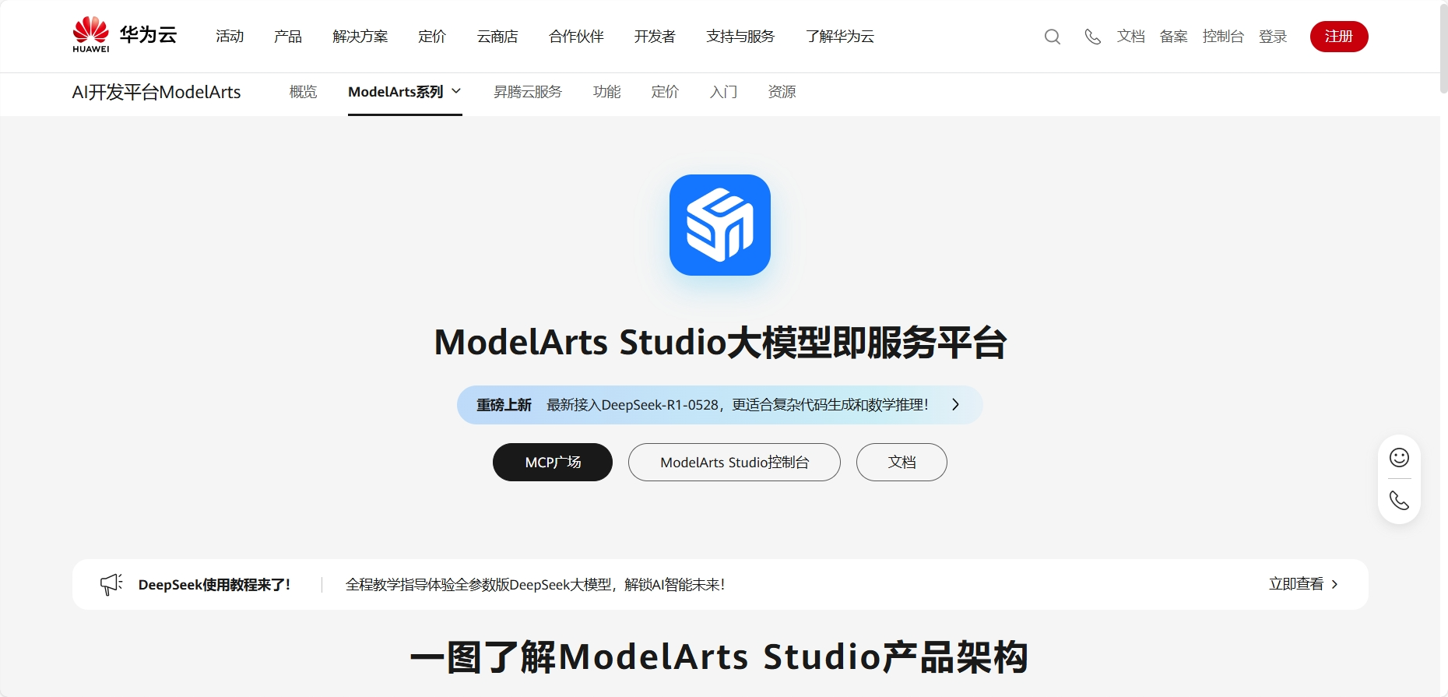This screenshot has width=1448, height=697.
Task: Click AI开发平台ModelArts title
Action: (x=156, y=93)
